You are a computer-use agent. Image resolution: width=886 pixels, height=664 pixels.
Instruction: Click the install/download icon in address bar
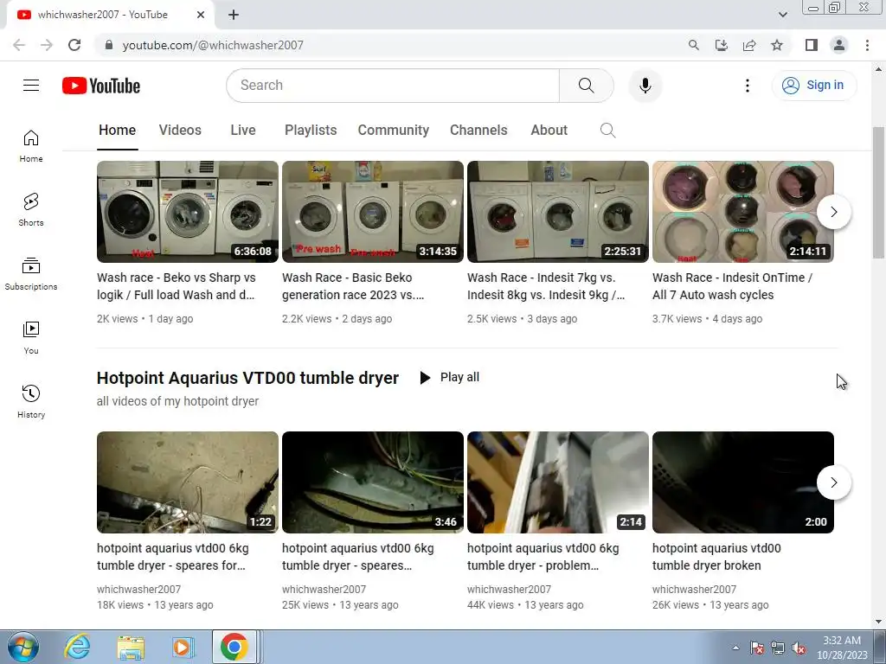click(721, 45)
